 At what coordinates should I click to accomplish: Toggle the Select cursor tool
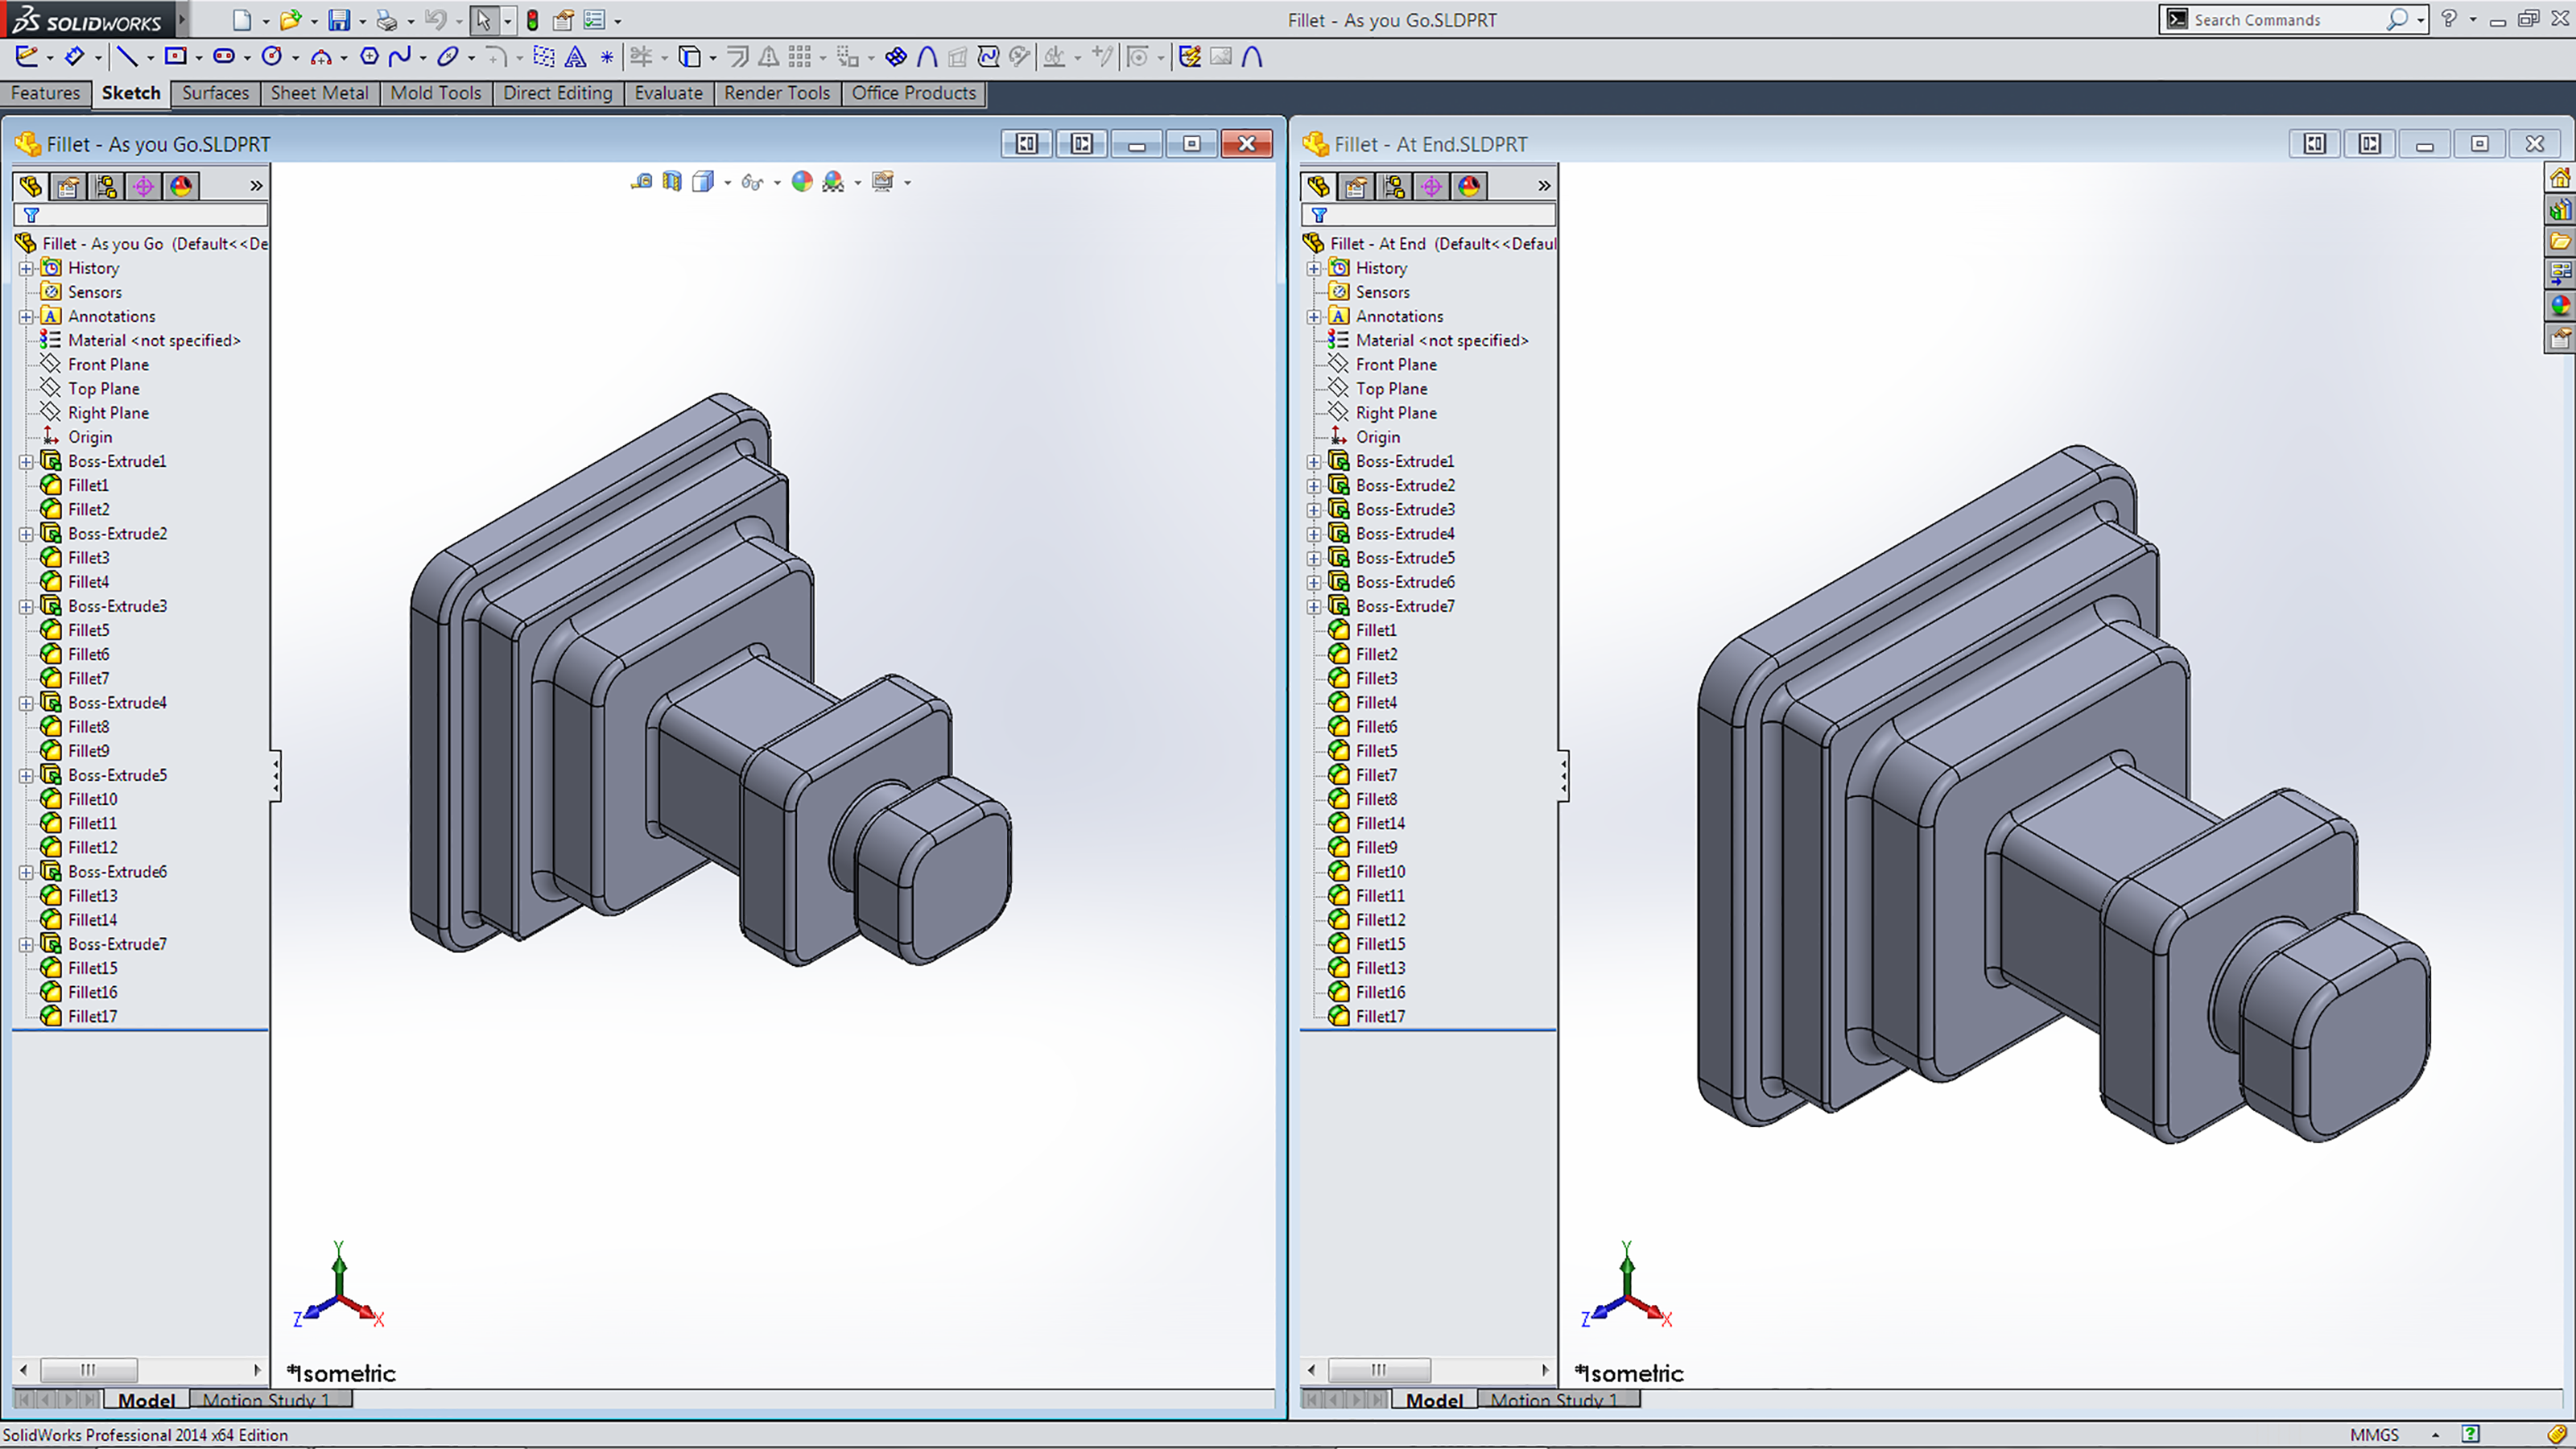[x=484, y=20]
